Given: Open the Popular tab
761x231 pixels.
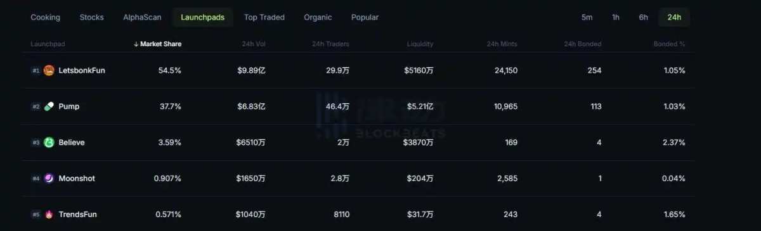Looking at the screenshot, I should pos(365,17).
